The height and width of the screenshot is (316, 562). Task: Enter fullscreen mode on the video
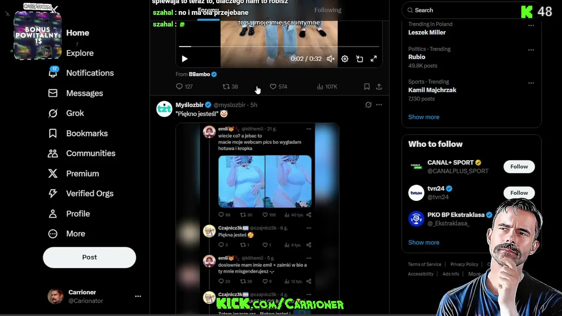coord(374,59)
